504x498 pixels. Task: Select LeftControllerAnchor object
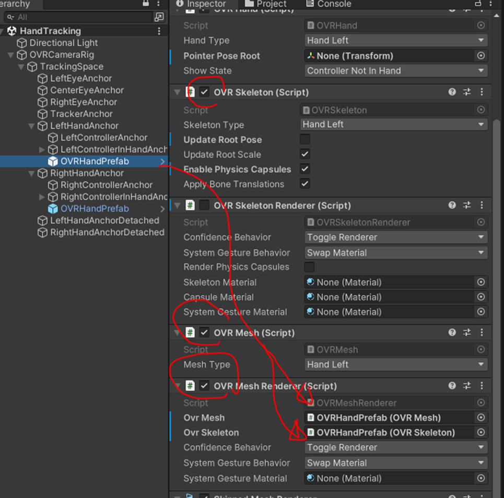click(104, 137)
